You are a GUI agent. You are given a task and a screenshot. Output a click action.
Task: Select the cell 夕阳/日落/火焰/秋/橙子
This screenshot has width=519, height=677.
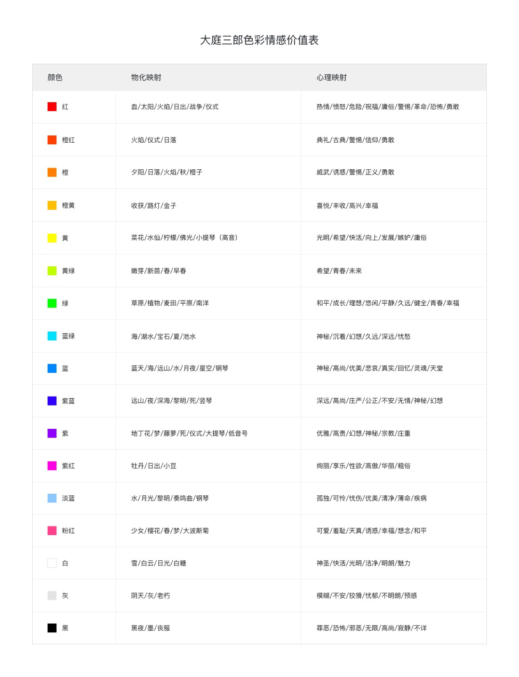[x=208, y=172]
